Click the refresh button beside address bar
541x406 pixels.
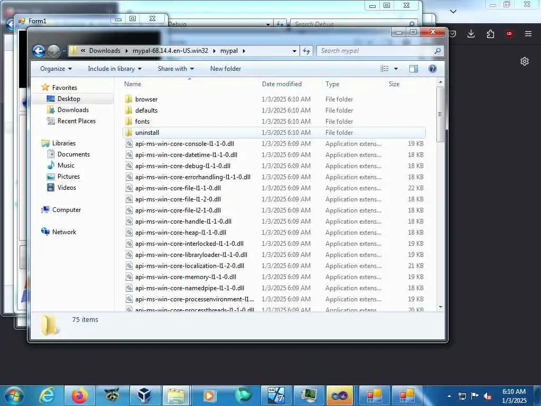click(x=306, y=51)
